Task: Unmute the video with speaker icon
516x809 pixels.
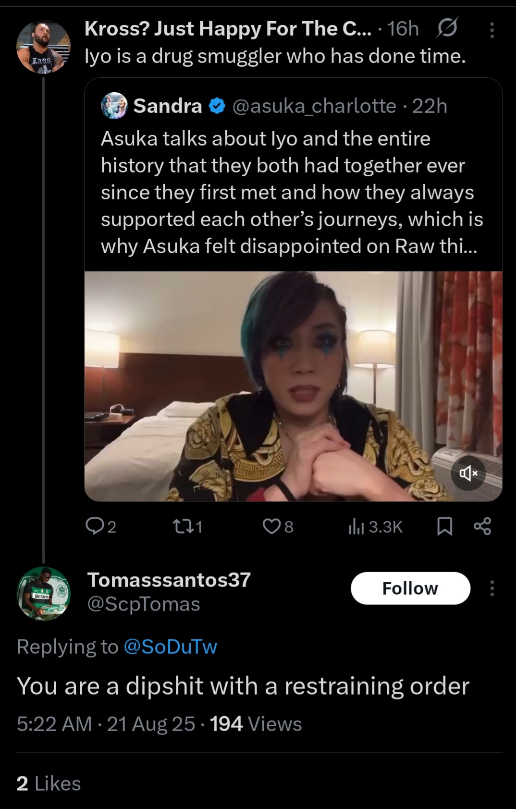Action: click(468, 473)
